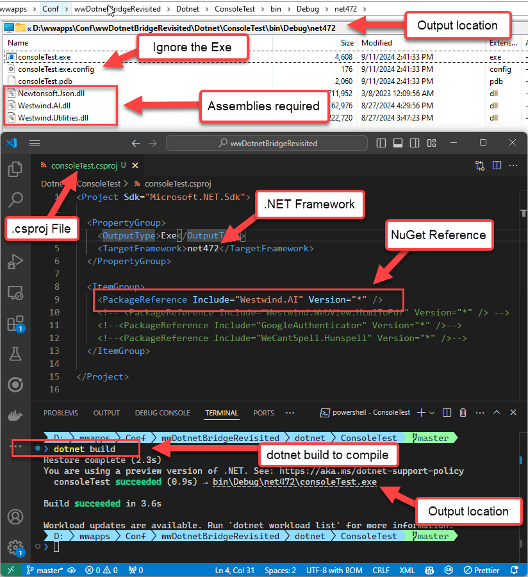Switch to the PROBLEMS panel tab
The image size is (528, 577).
[x=61, y=413]
